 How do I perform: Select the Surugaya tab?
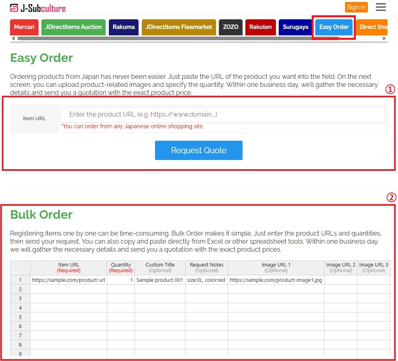(x=295, y=27)
